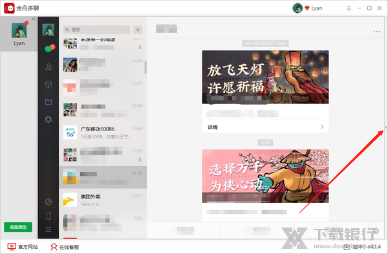
Task: Click the conversation list scrollbar
Action: (145, 67)
